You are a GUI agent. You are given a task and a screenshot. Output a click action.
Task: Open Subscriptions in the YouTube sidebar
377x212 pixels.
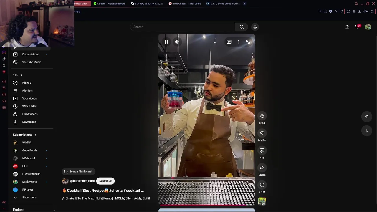pyautogui.click(x=31, y=54)
